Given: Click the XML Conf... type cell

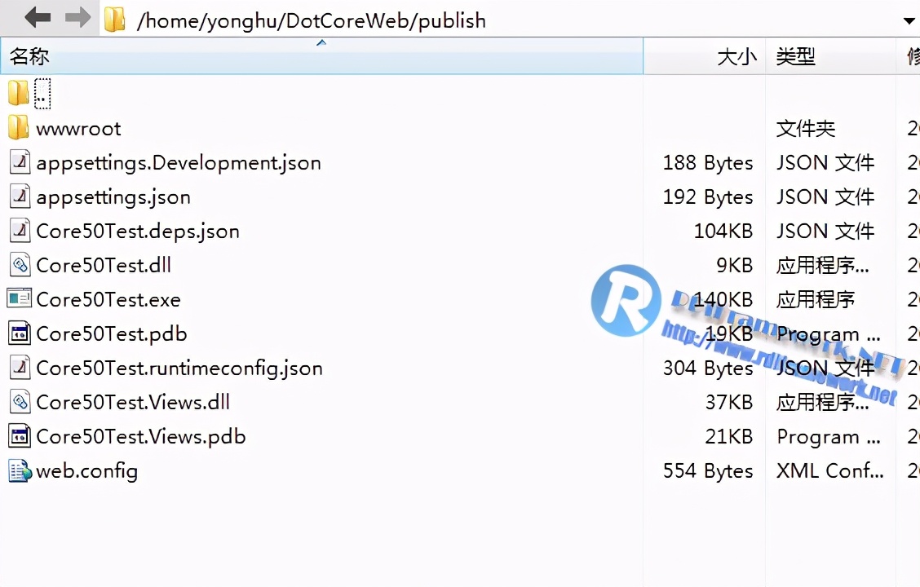Looking at the screenshot, I should click(830, 471).
